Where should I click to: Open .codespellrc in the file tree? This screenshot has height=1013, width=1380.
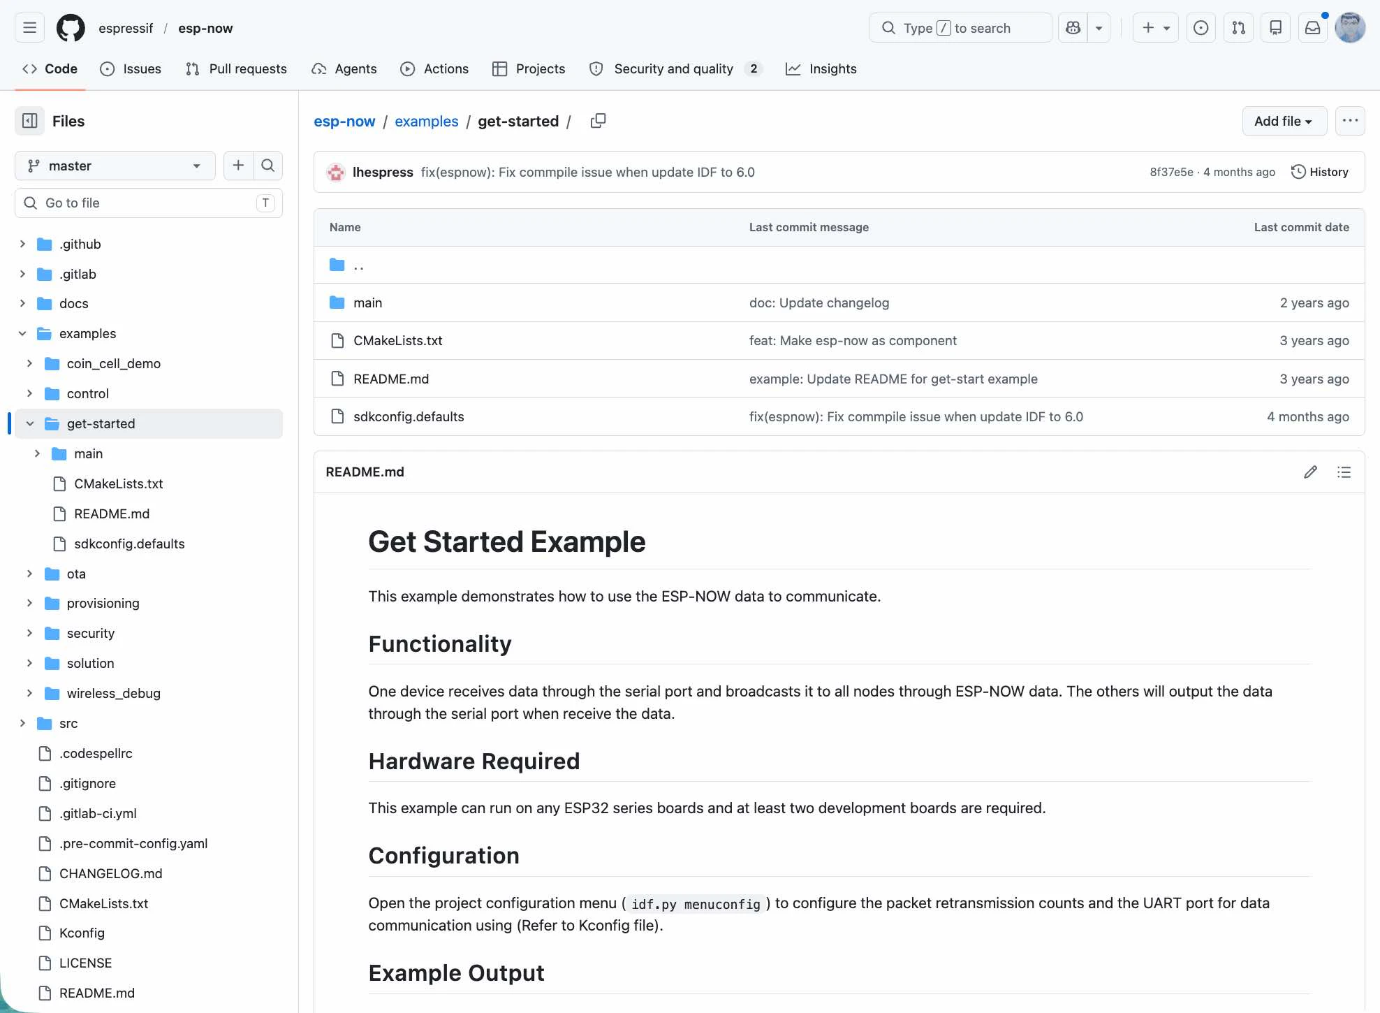click(96, 753)
